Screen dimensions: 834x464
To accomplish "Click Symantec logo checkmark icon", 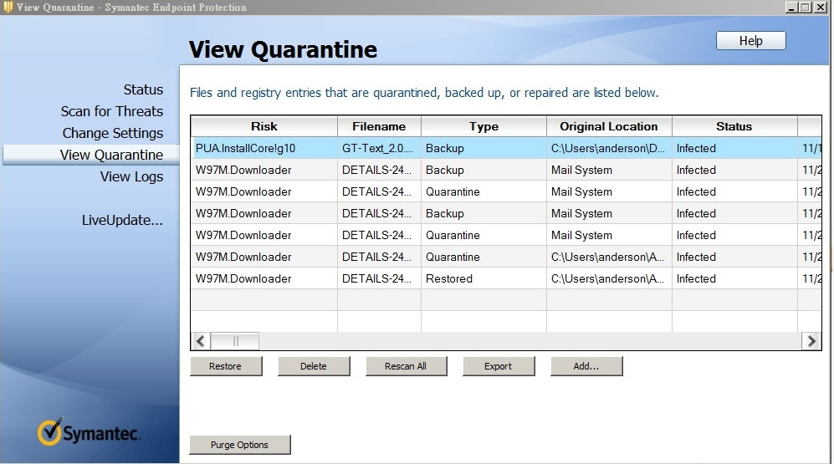I will (50, 432).
